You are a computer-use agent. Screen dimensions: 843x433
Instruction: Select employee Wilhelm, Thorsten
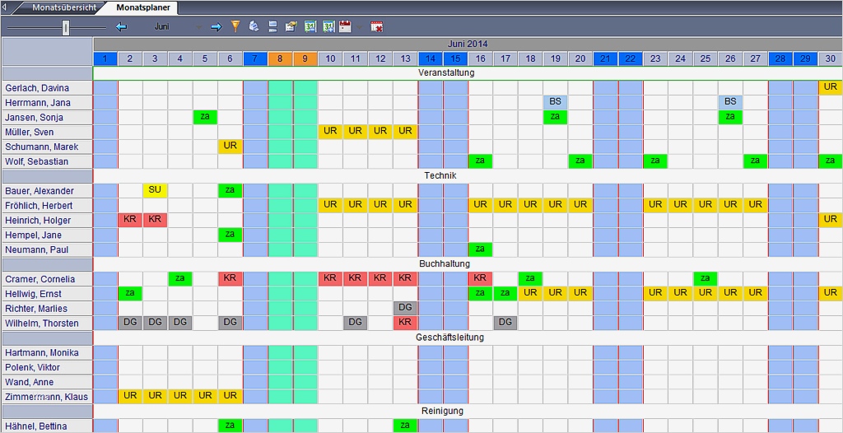47,324
